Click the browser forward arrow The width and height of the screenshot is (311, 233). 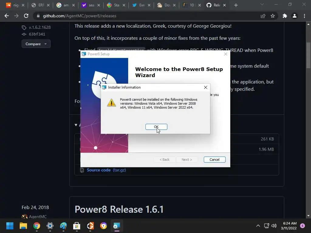coord(16,16)
